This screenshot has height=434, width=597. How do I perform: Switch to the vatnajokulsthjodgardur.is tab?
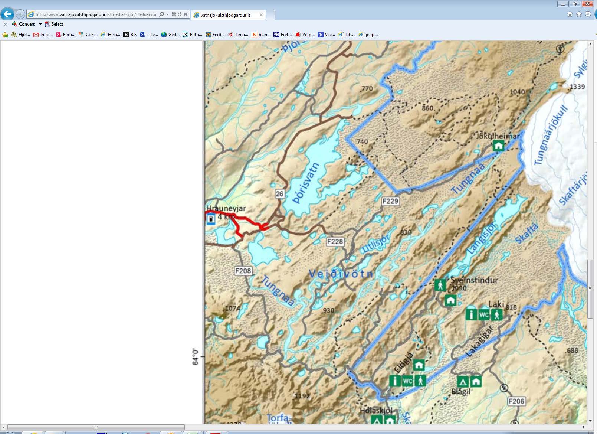225,15
